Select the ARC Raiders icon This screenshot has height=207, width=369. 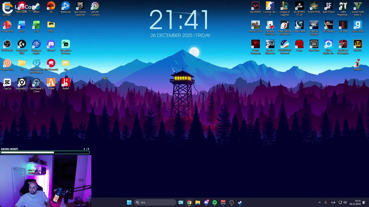pos(328,27)
